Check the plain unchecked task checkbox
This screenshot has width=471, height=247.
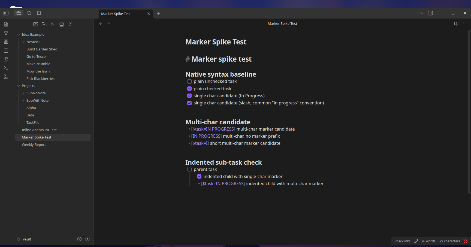(189, 82)
